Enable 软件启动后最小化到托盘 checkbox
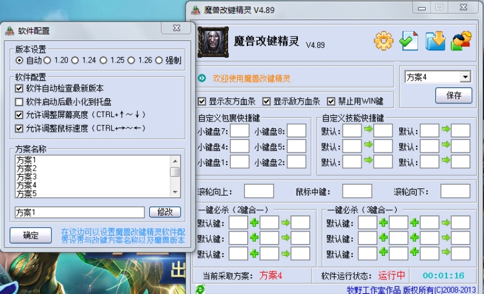484x294 pixels. click(19, 101)
